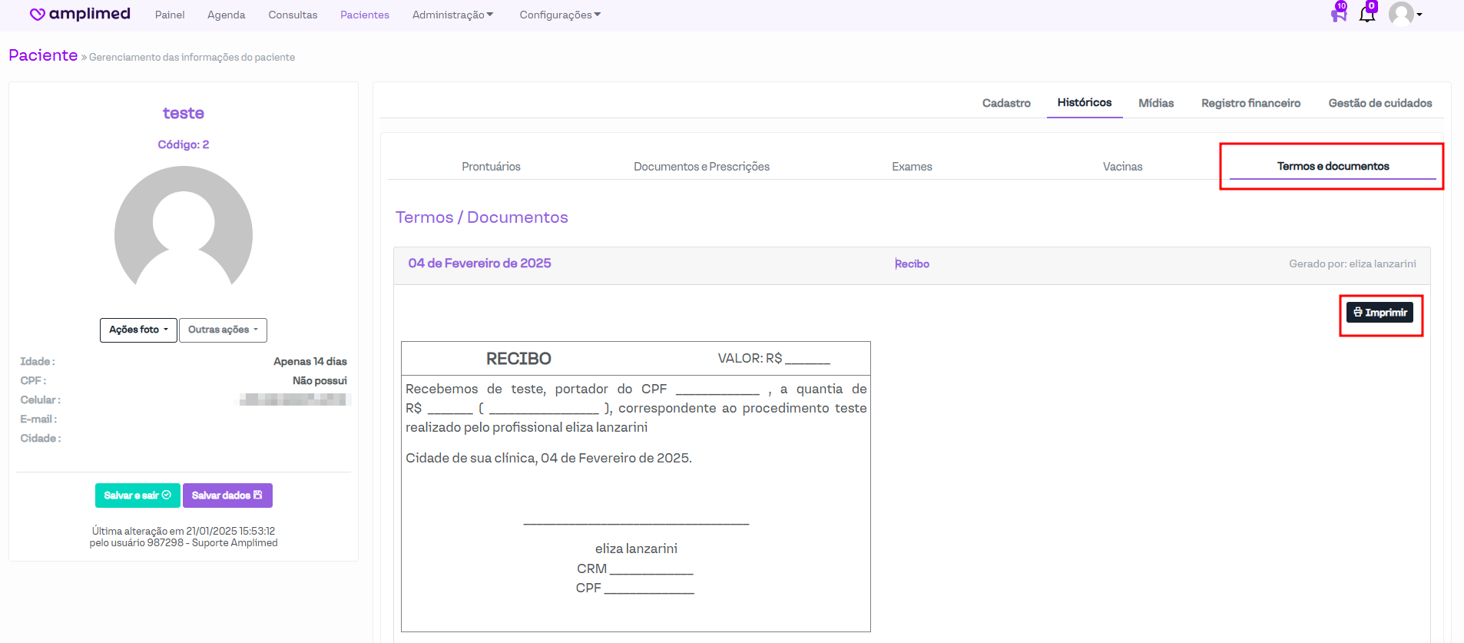Open the Documentos e Prescrições tab

pyautogui.click(x=701, y=167)
